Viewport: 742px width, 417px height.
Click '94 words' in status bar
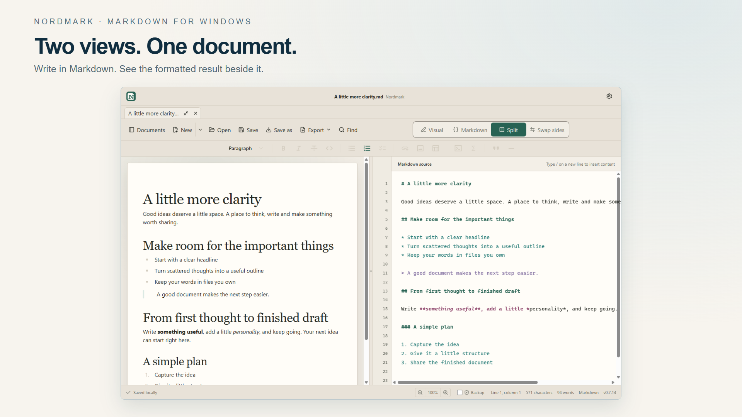(565, 393)
